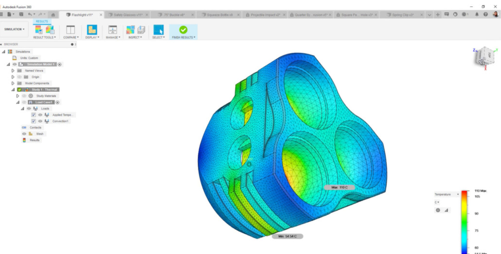Screen dimensions: 501x254
Task: Switch to the Safety Glasses v11 tab
Action: [x=128, y=15]
